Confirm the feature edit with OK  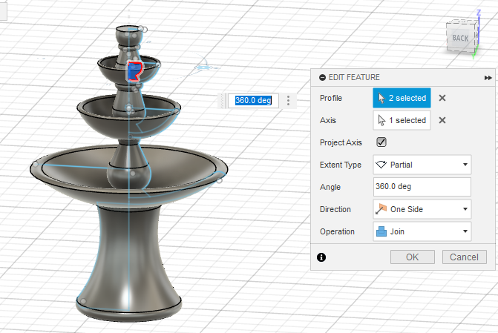coord(412,257)
